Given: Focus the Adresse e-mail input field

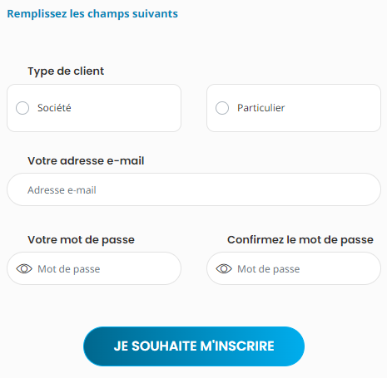Looking at the screenshot, I should click(194, 189).
